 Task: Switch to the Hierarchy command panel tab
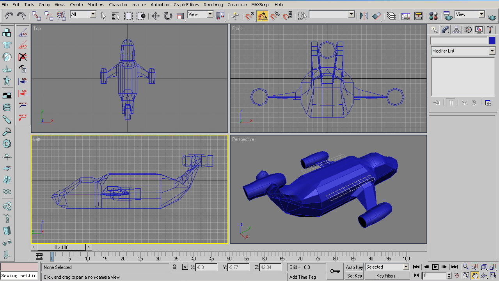(x=456, y=30)
